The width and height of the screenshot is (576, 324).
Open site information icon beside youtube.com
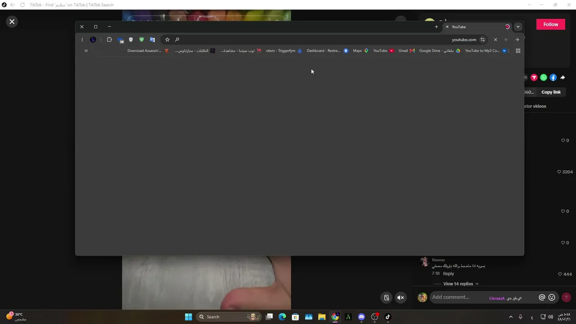(x=482, y=40)
